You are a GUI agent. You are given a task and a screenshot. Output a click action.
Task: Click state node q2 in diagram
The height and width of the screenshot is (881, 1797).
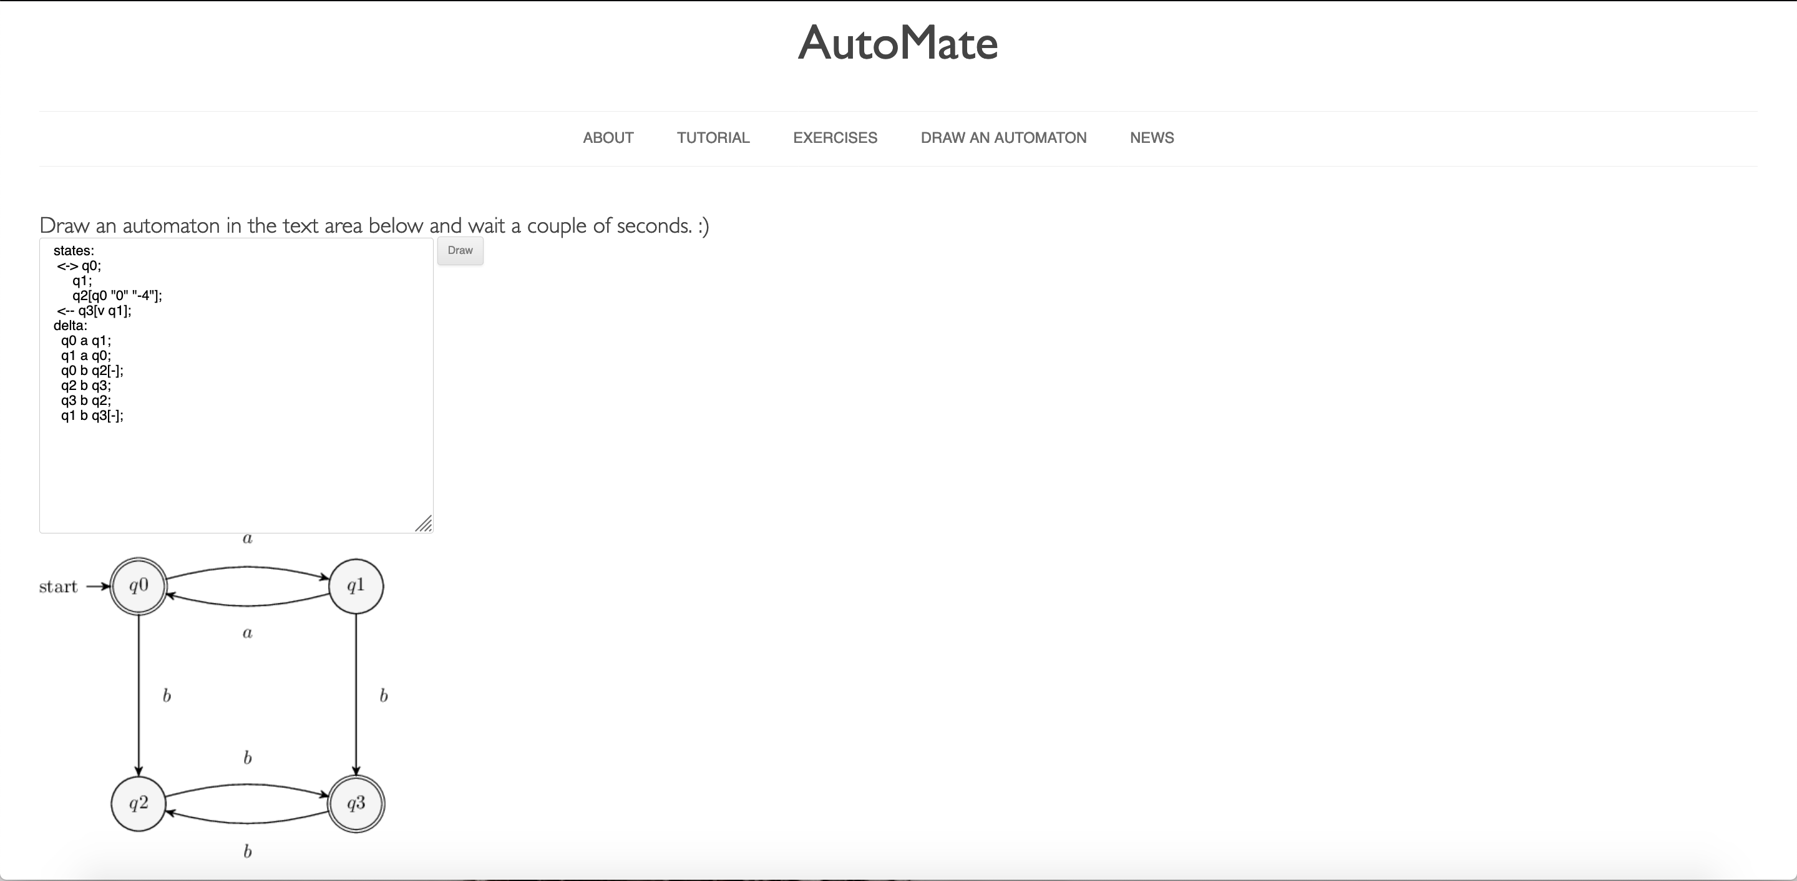pyautogui.click(x=139, y=804)
